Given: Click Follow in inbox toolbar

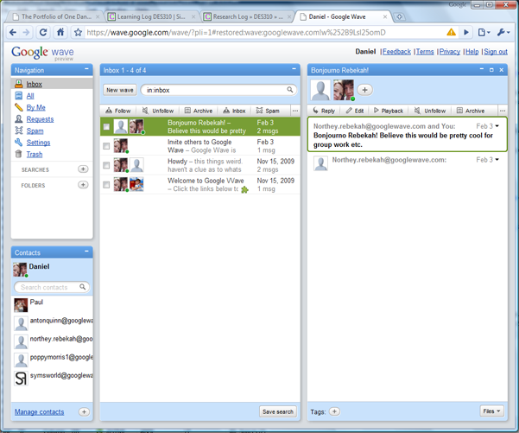Looking at the screenshot, I should click(118, 111).
